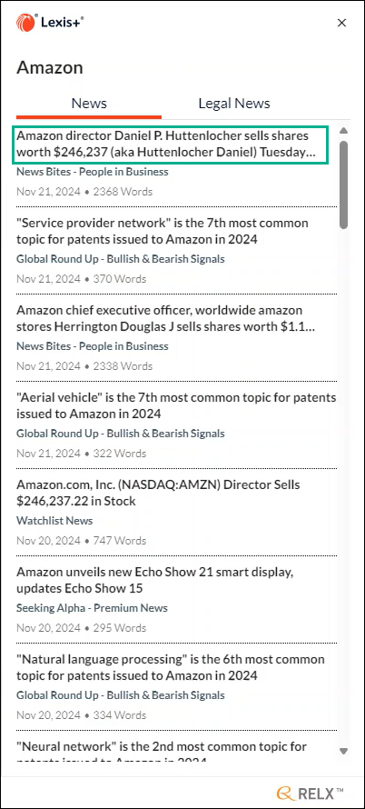The width and height of the screenshot is (365, 809).
Task: Close the Lexis+ panel with X
Action: point(341,23)
